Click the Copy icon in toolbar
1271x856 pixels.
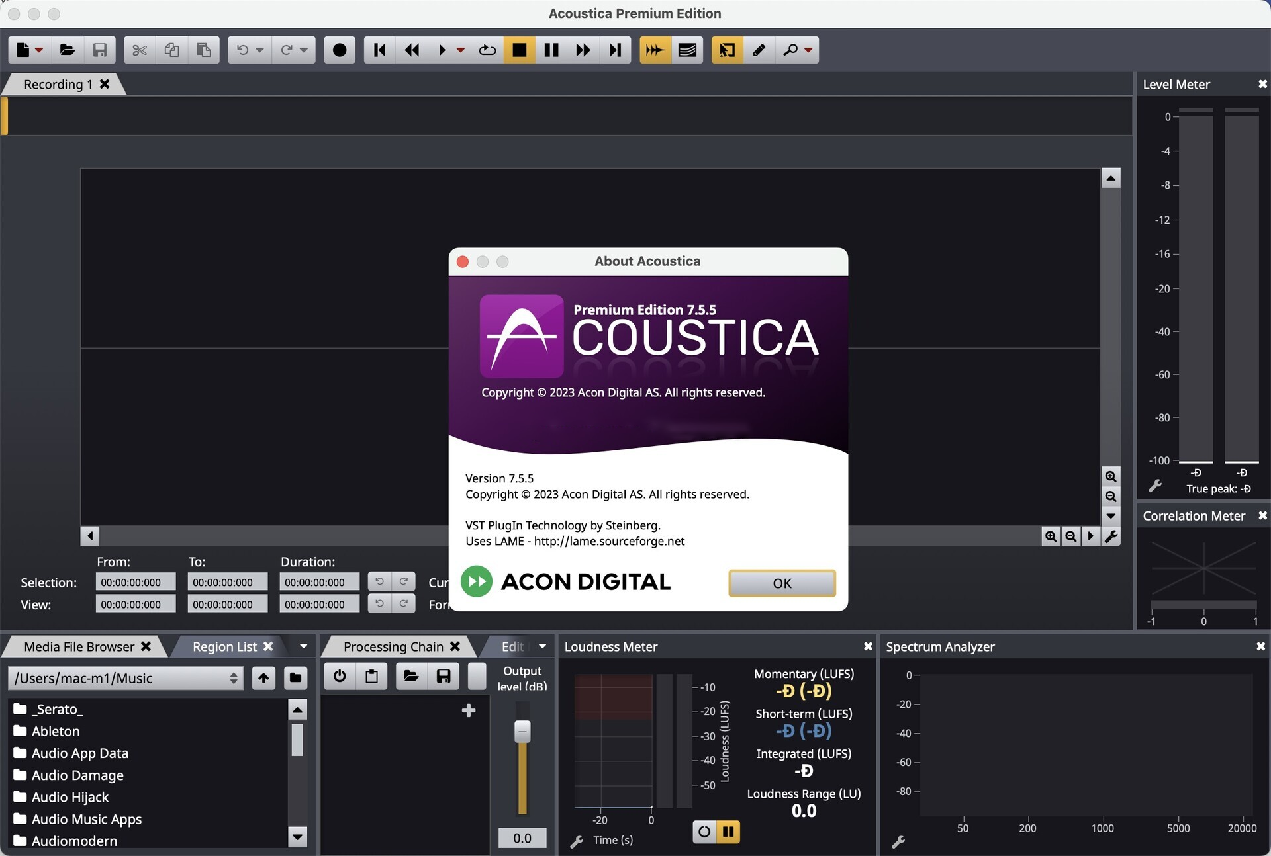(171, 50)
